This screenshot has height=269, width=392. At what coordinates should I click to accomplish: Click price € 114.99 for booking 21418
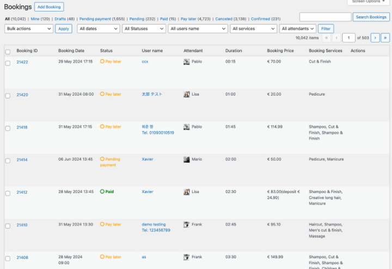coord(275,127)
